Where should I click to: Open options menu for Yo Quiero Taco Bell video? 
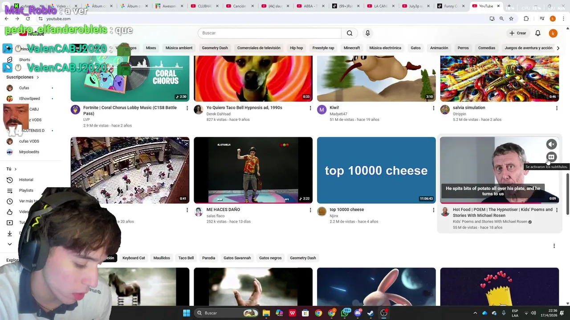tap(310, 108)
